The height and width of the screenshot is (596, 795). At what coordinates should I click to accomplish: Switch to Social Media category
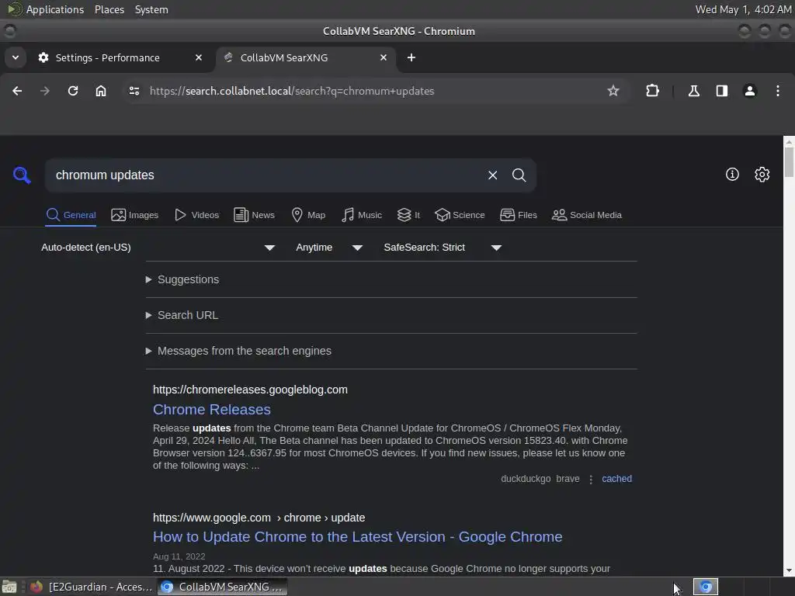pyautogui.click(x=587, y=215)
